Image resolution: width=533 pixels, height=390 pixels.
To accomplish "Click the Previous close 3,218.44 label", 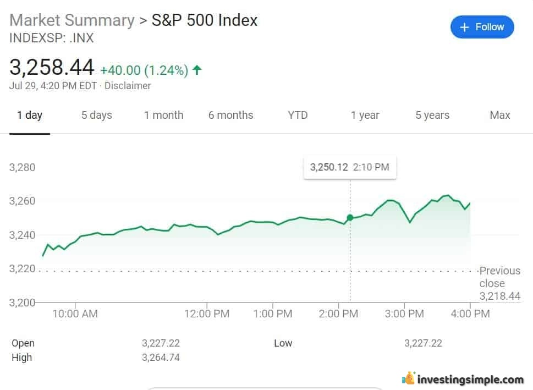I will [499, 283].
